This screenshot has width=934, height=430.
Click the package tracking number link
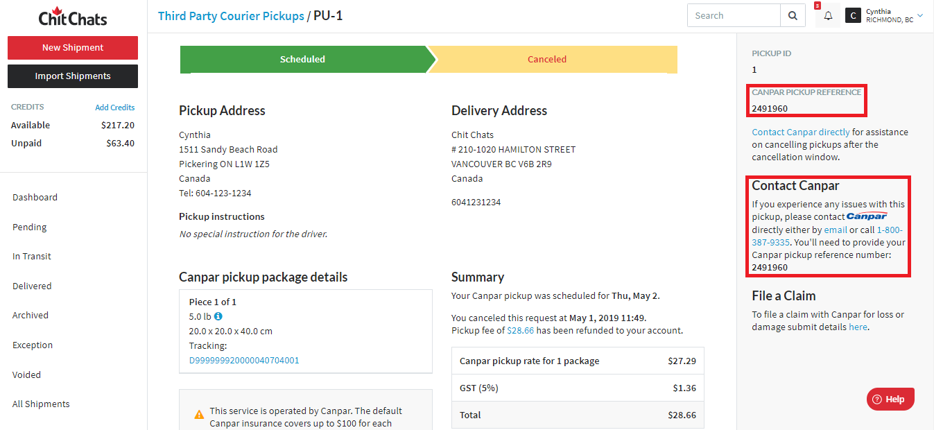tap(244, 361)
